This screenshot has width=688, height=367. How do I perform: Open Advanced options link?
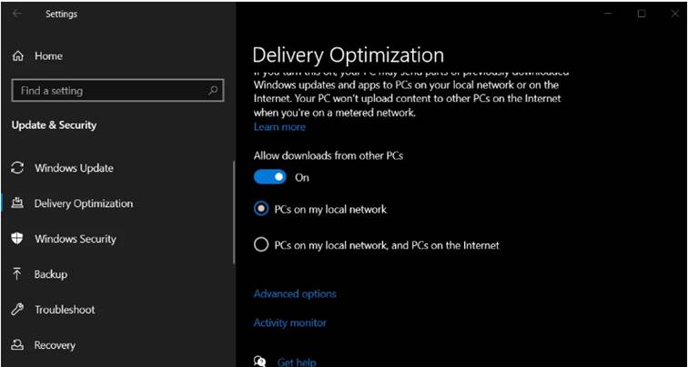pyautogui.click(x=295, y=293)
